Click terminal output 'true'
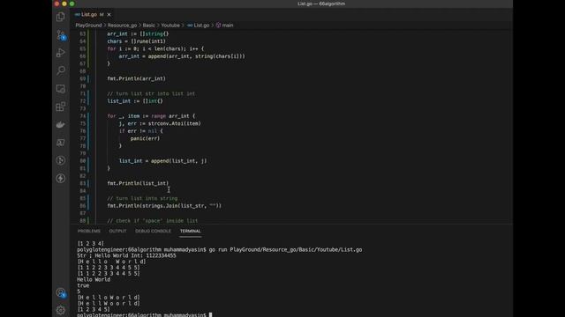 (x=83, y=285)
